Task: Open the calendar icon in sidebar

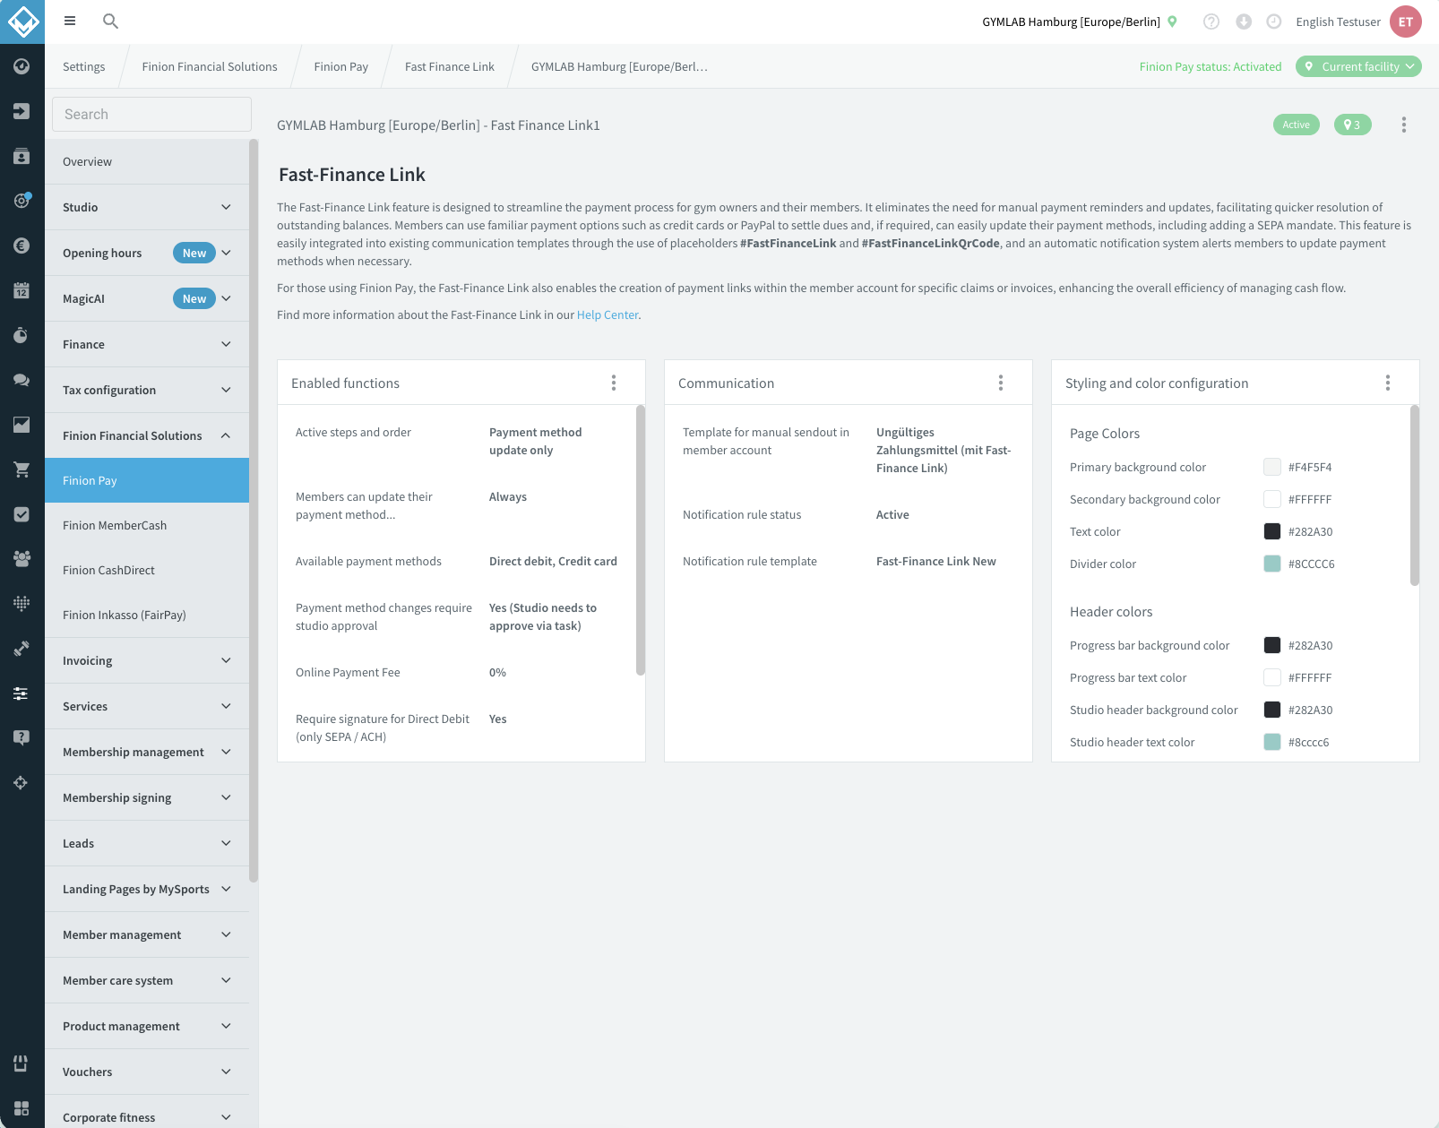Action: click(x=22, y=290)
